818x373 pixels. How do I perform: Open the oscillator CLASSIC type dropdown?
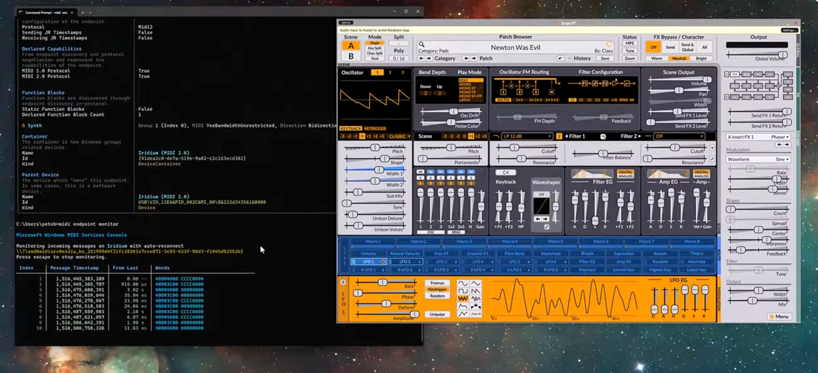click(x=399, y=136)
